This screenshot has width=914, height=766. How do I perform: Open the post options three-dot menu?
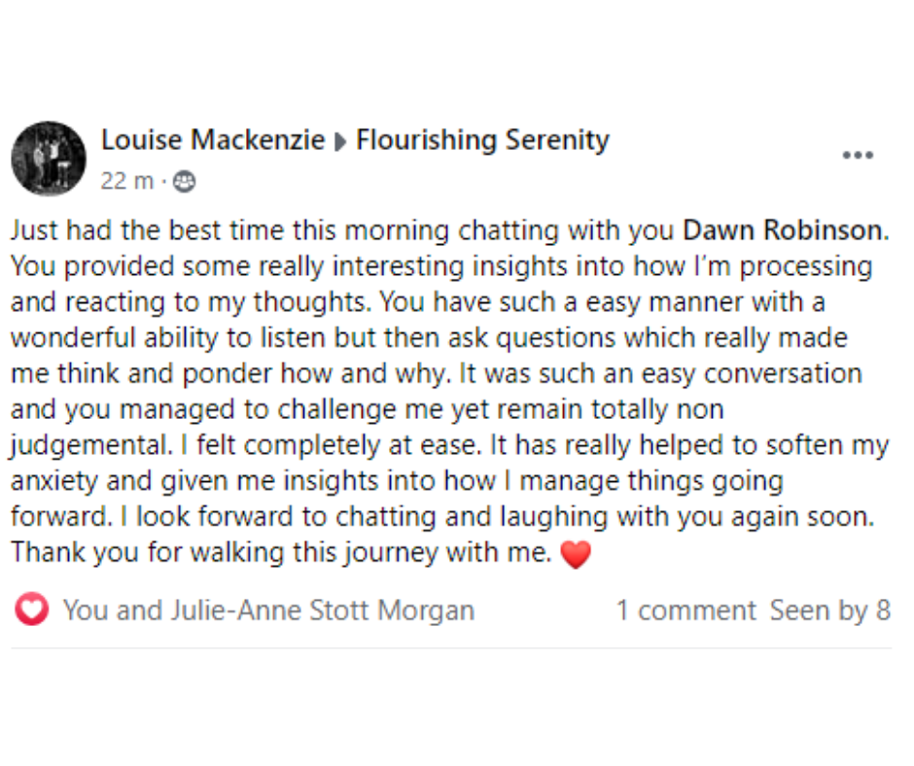pyautogui.click(x=858, y=156)
